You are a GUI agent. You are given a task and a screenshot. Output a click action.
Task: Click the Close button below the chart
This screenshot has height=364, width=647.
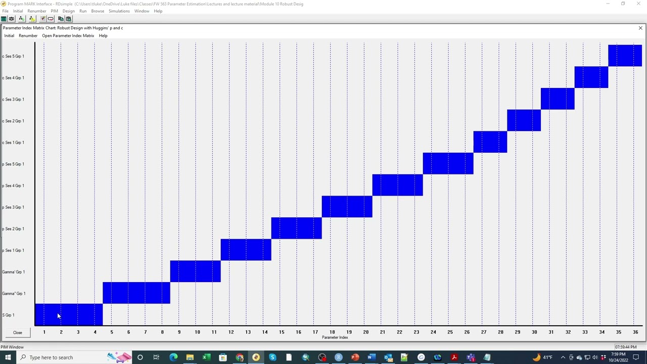click(18, 333)
